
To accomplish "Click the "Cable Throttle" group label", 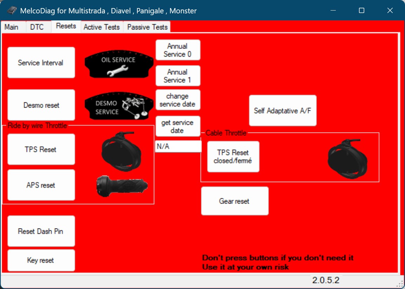I will pyautogui.click(x=226, y=133).
